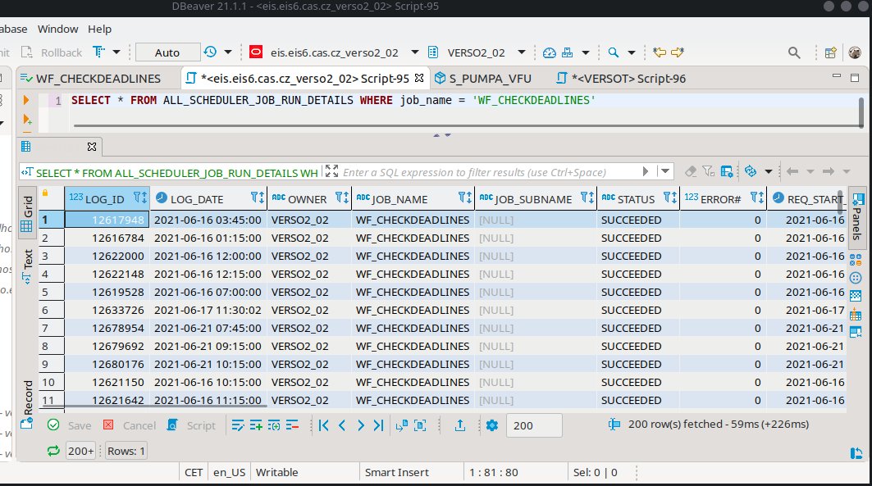The height and width of the screenshot is (486, 872).
Task: Open the VERSO2_02 schema dropdown
Action: pos(517,52)
